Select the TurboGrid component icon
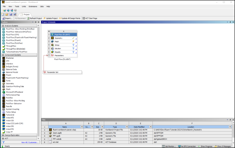Screen dimensions: 235x148 click(x=4, y=115)
